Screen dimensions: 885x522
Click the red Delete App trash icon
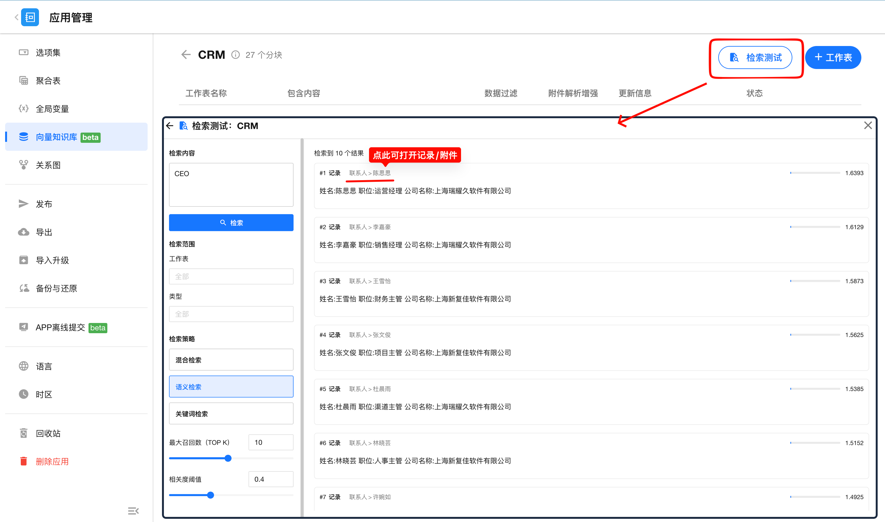coord(24,461)
